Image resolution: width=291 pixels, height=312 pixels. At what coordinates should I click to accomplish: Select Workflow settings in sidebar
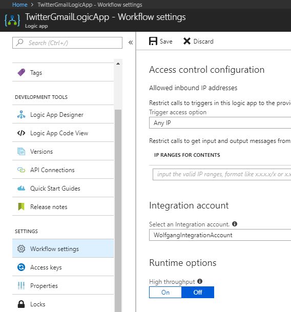[63, 248]
